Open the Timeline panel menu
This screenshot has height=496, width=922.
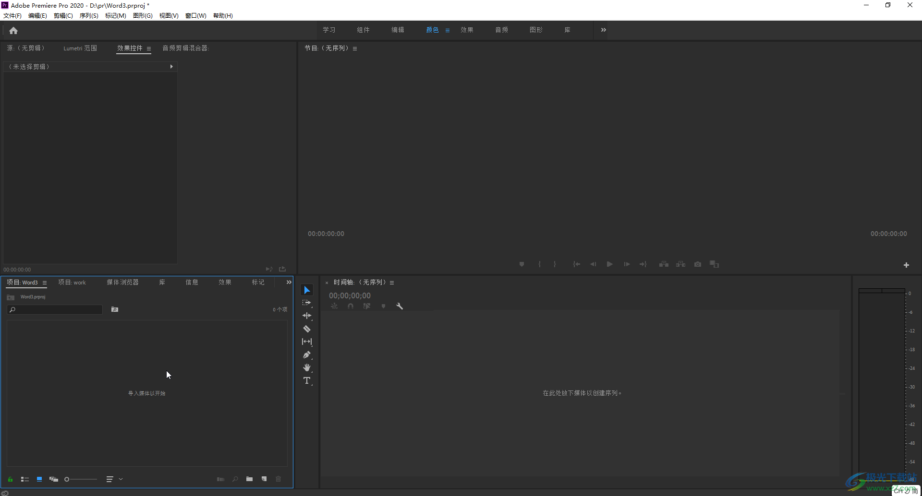coord(392,283)
